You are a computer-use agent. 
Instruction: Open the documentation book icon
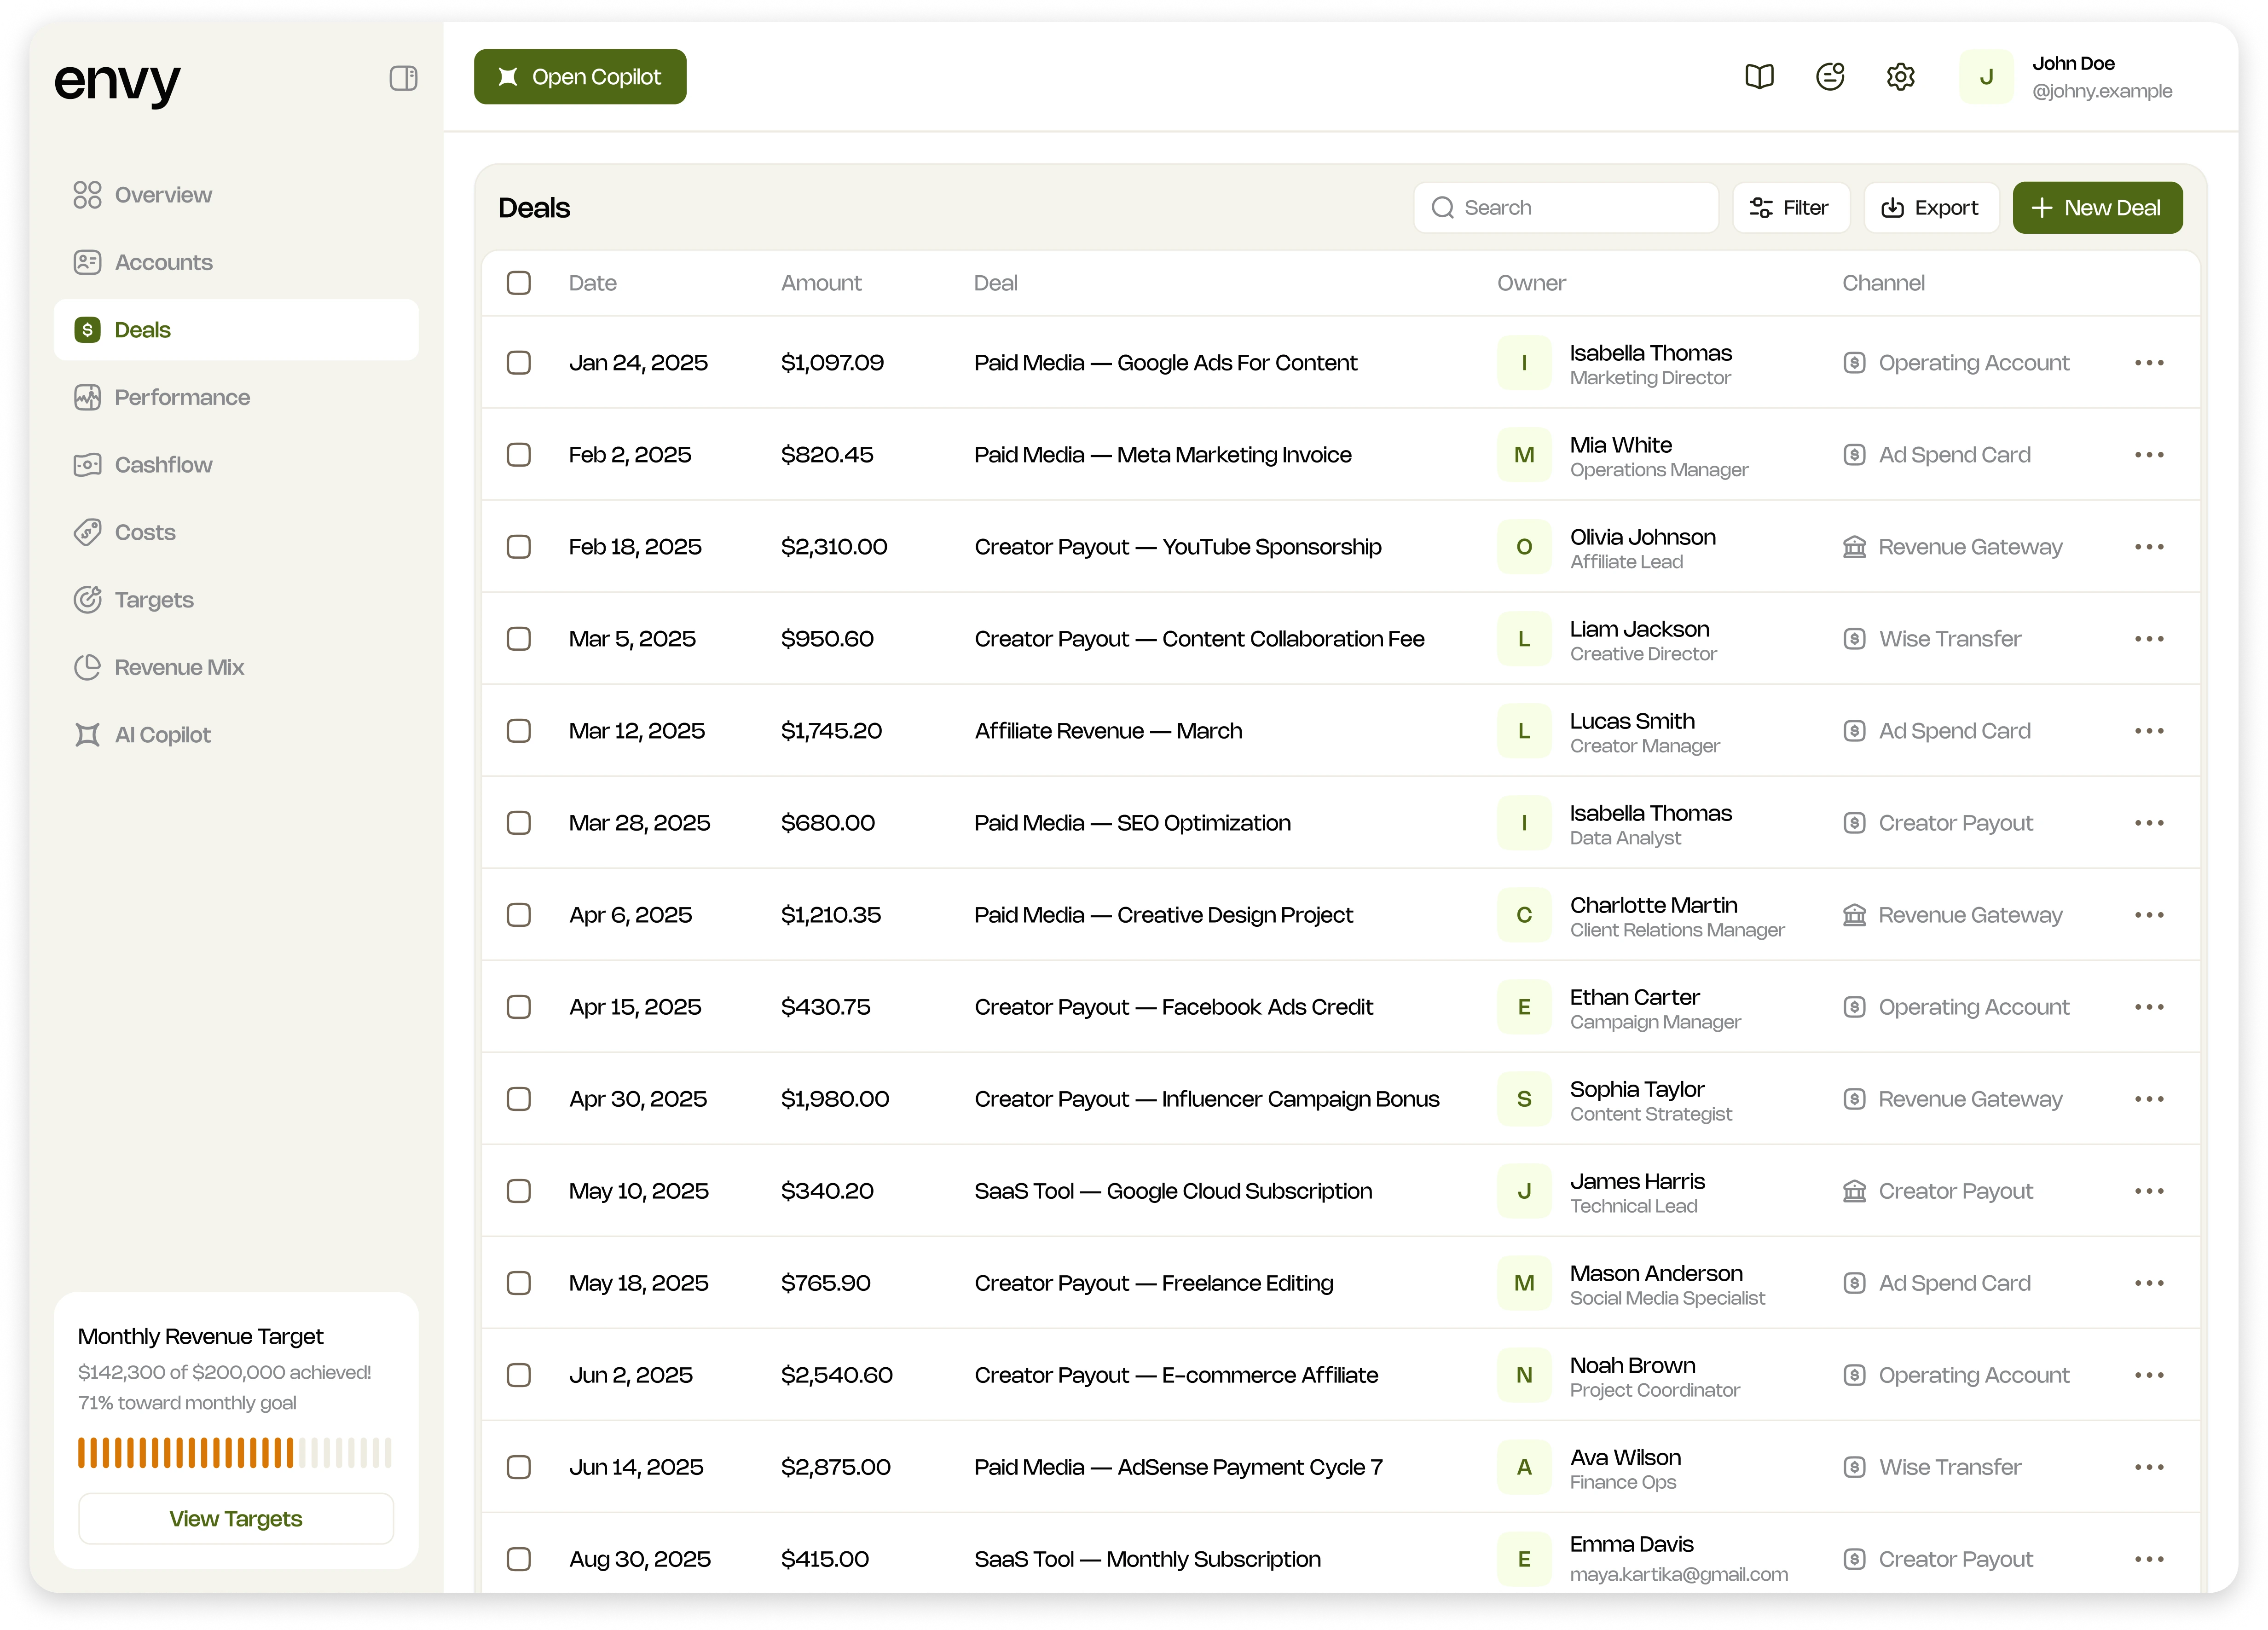1759,77
